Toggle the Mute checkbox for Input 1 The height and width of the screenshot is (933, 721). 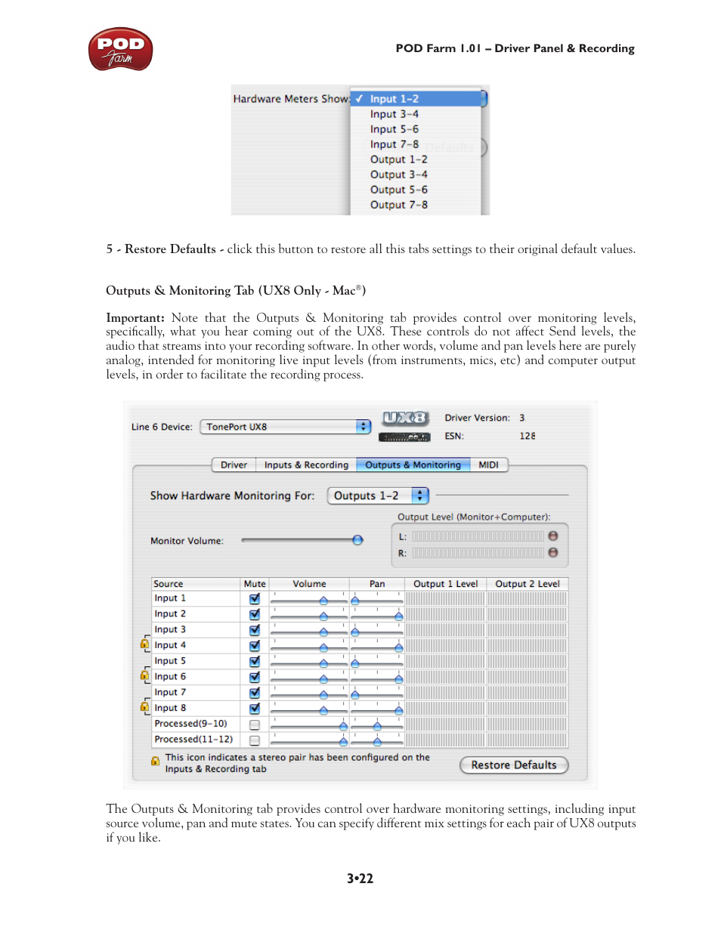[255, 598]
